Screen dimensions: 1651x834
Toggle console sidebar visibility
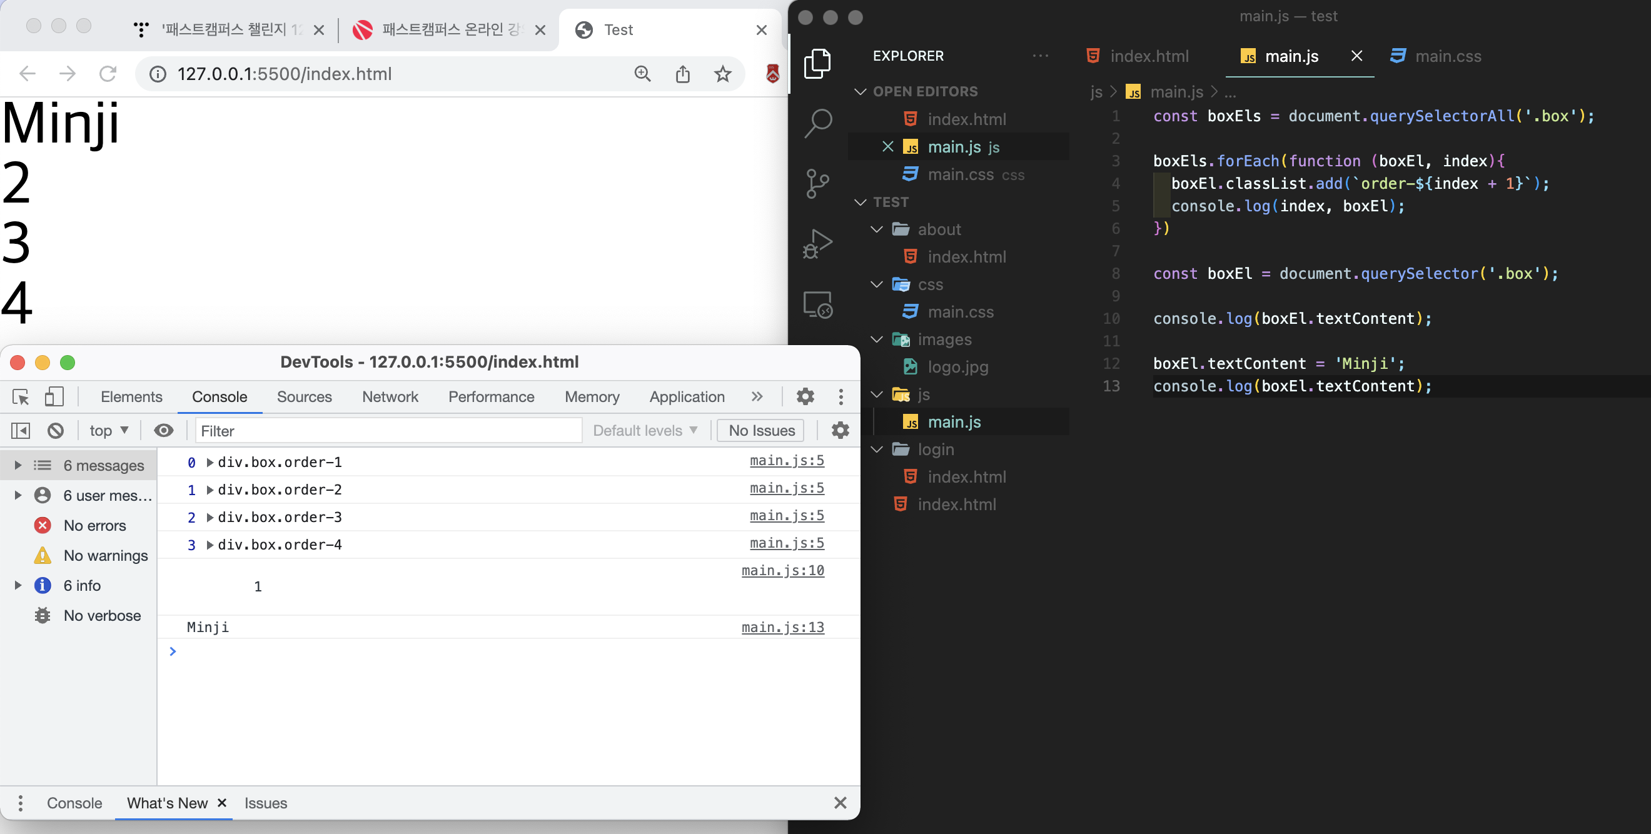[21, 431]
